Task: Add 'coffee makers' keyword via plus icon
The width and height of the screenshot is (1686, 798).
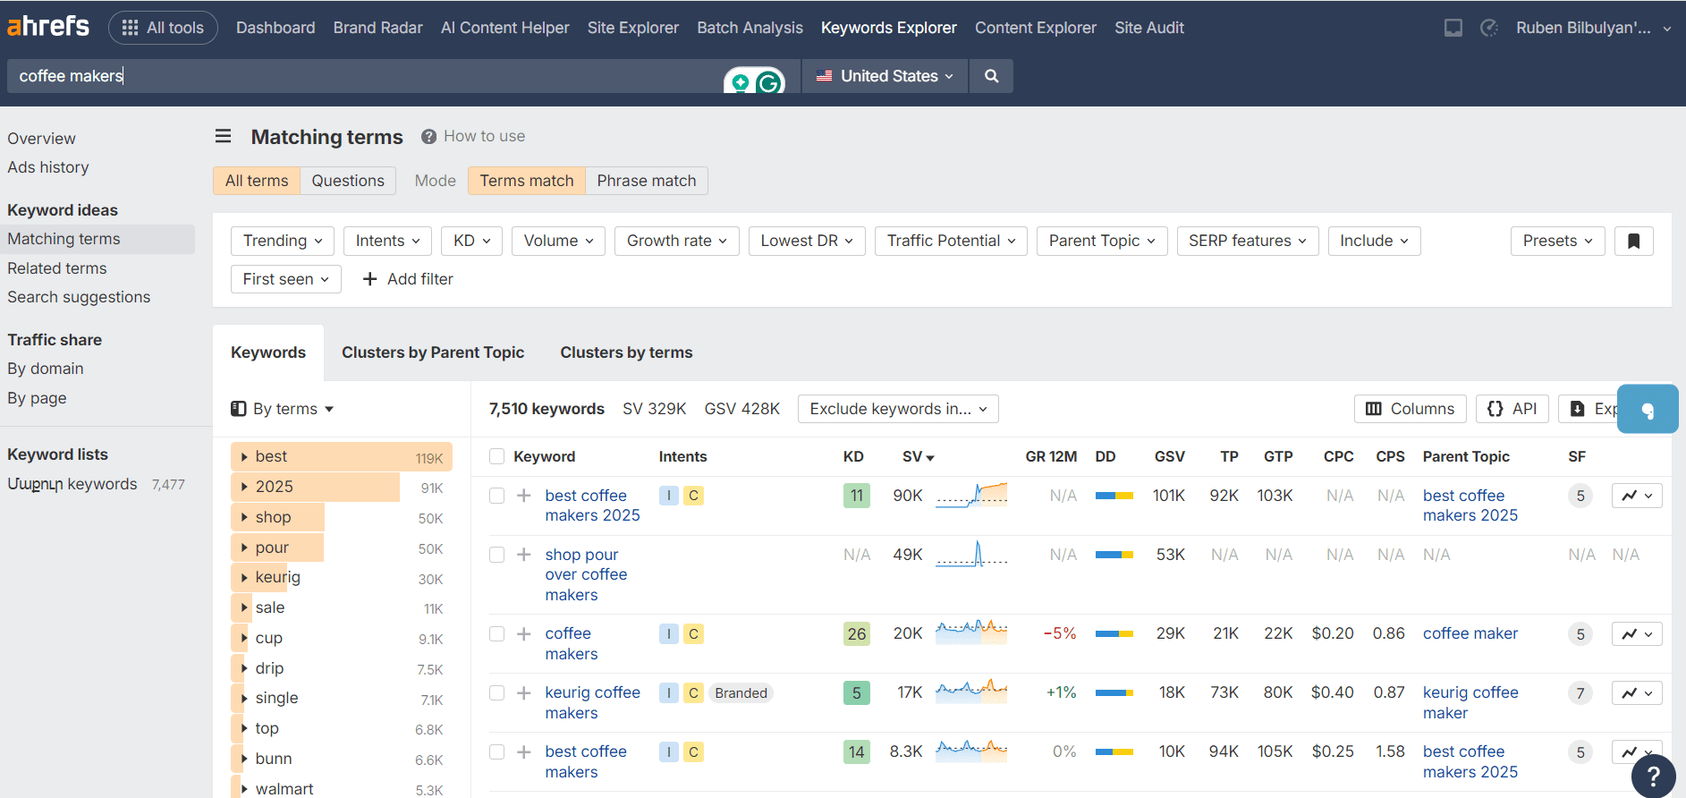Action: [x=524, y=633]
